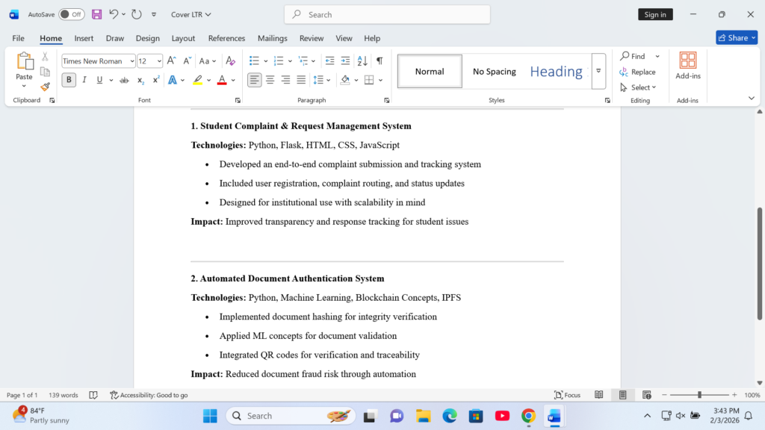Image resolution: width=765 pixels, height=430 pixels.
Task: Activate the Format Painter brush
Action: (45, 87)
